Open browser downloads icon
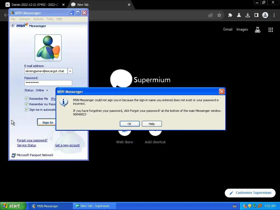Viewport: 280px width, 210px height. coord(248,15)
